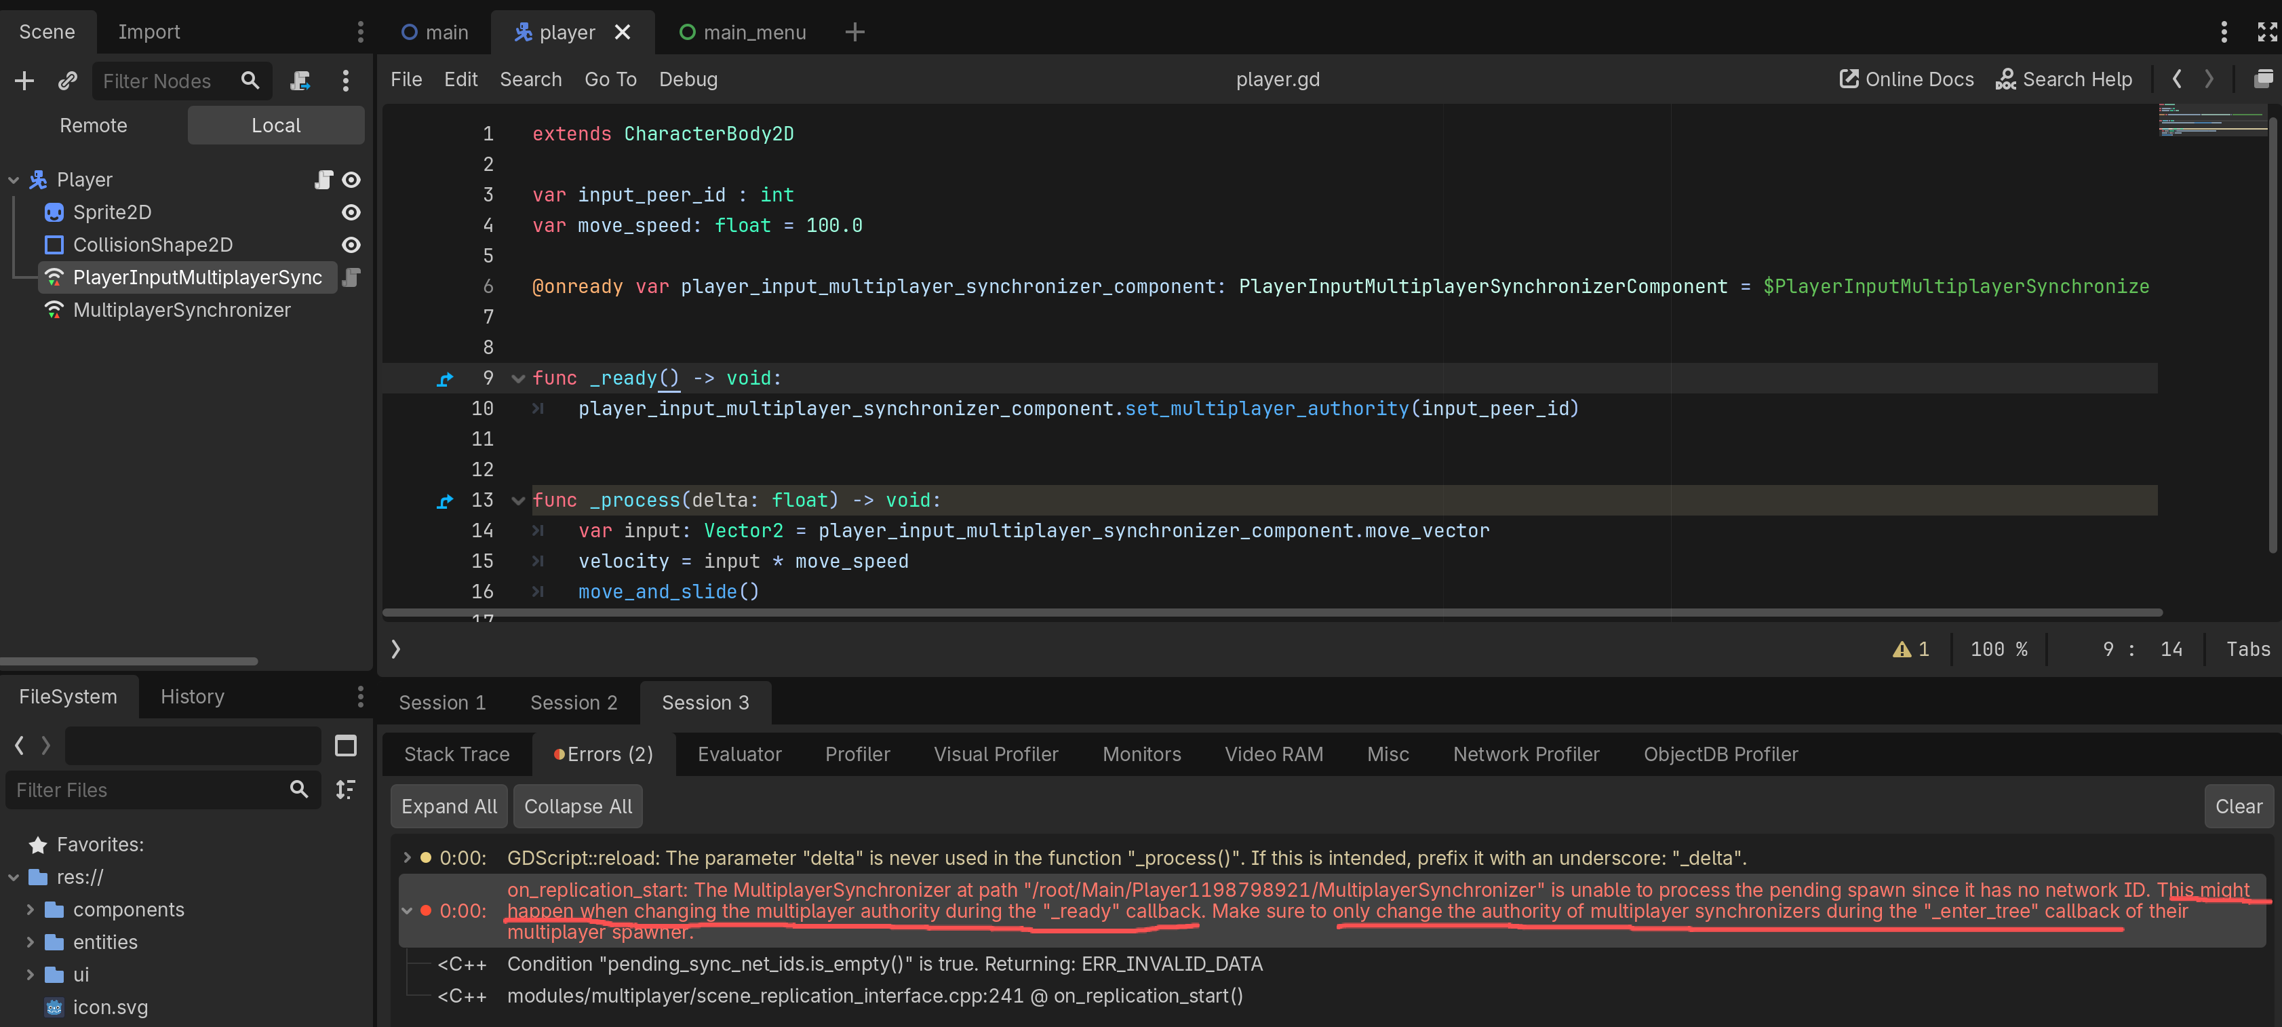The image size is (2282, 1027).
Task: Click the Instantiate Child Scene link icon
Action: 67,81
